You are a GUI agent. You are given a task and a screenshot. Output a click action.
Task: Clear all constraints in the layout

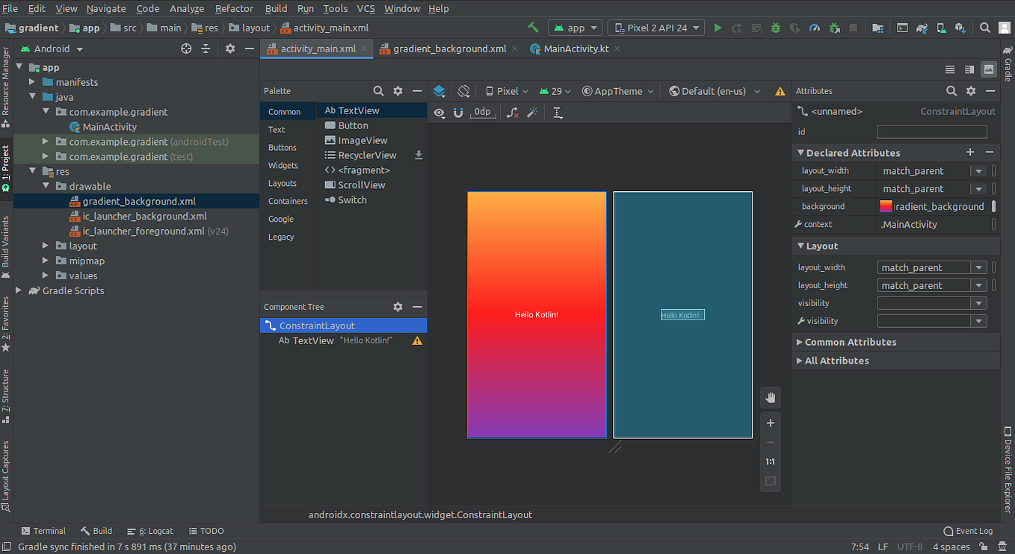510,113
